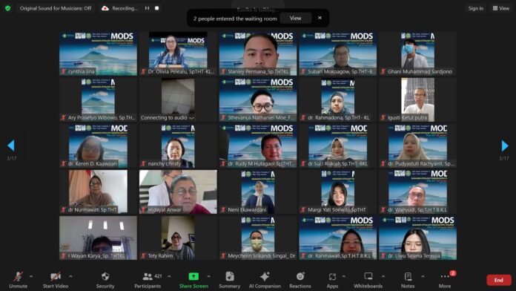Click the green encryption shield icon

[x=7, y=8]
